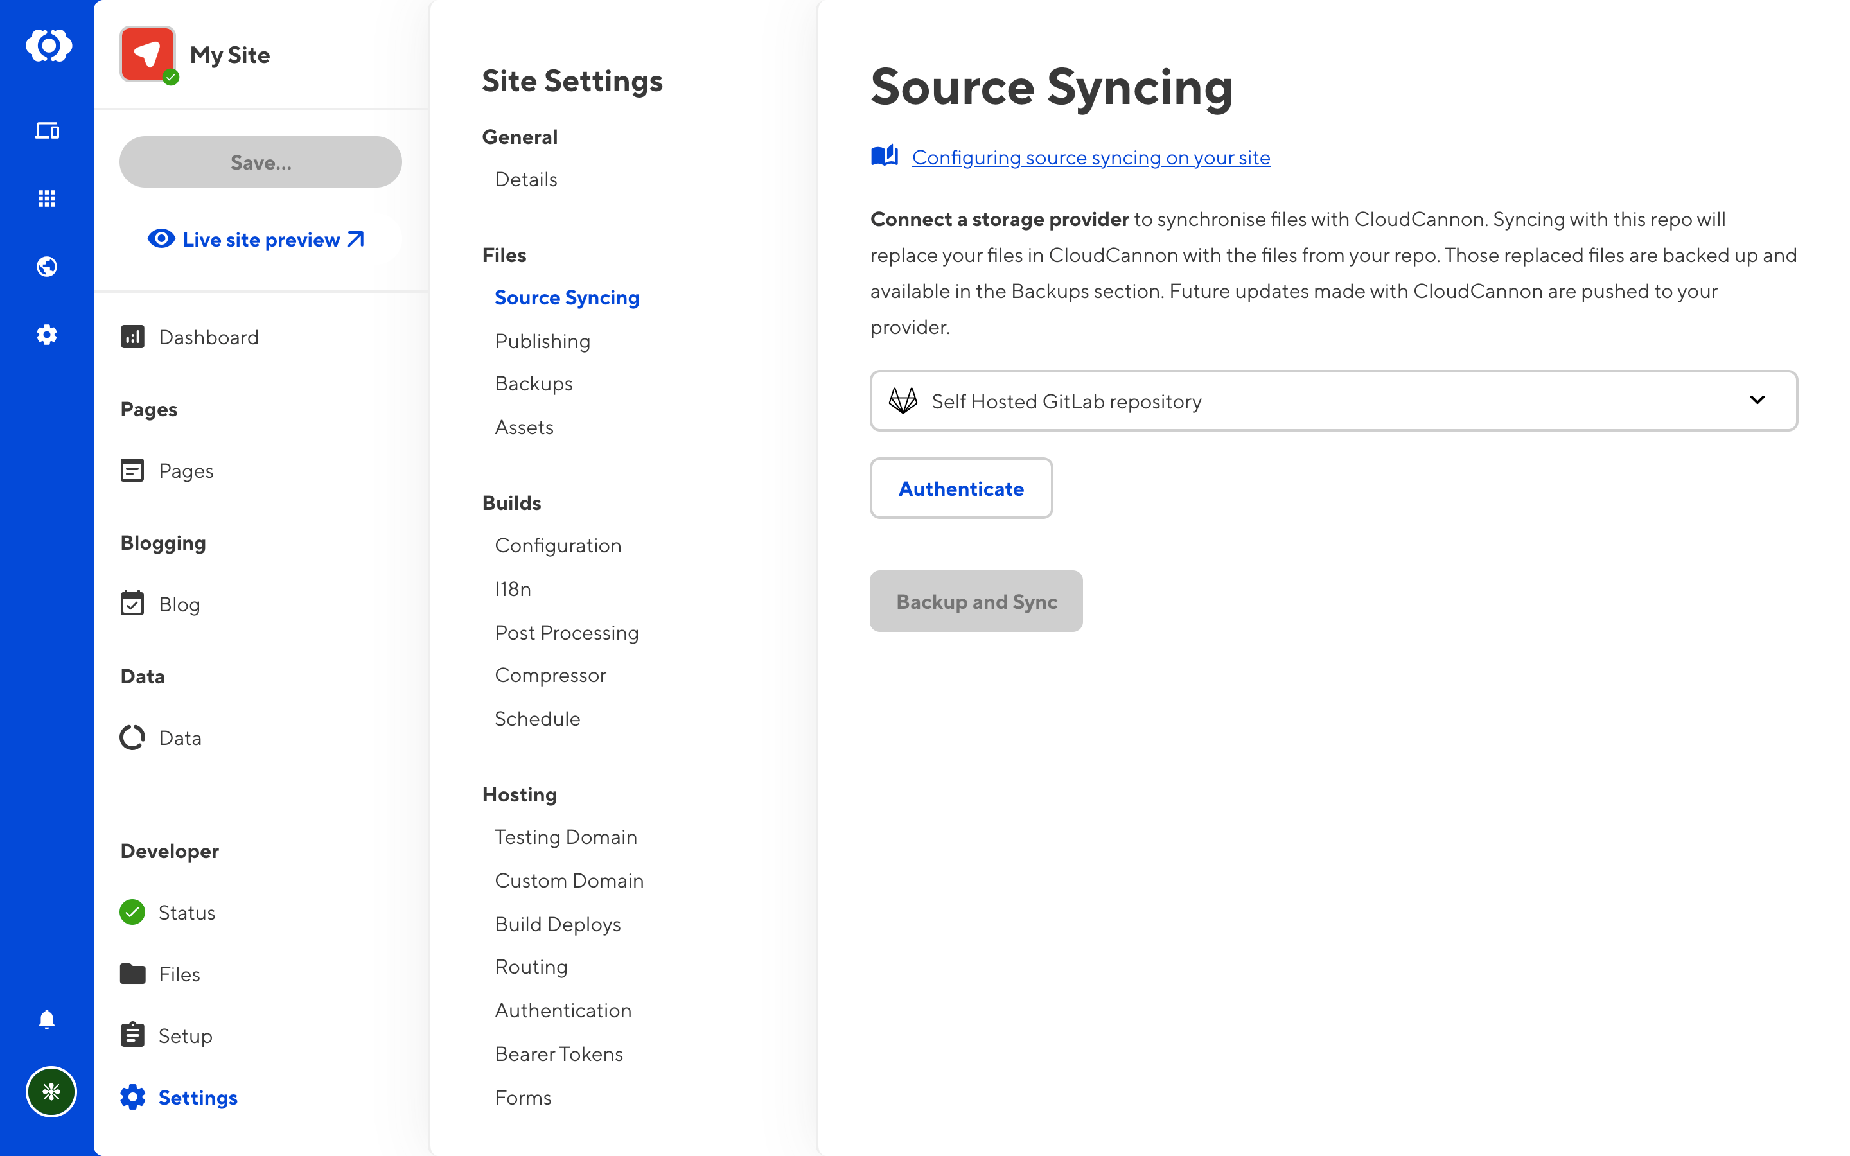This screenshot has height=1156, width=1850.
Task: Select Backups settings item
Action: 534,384
